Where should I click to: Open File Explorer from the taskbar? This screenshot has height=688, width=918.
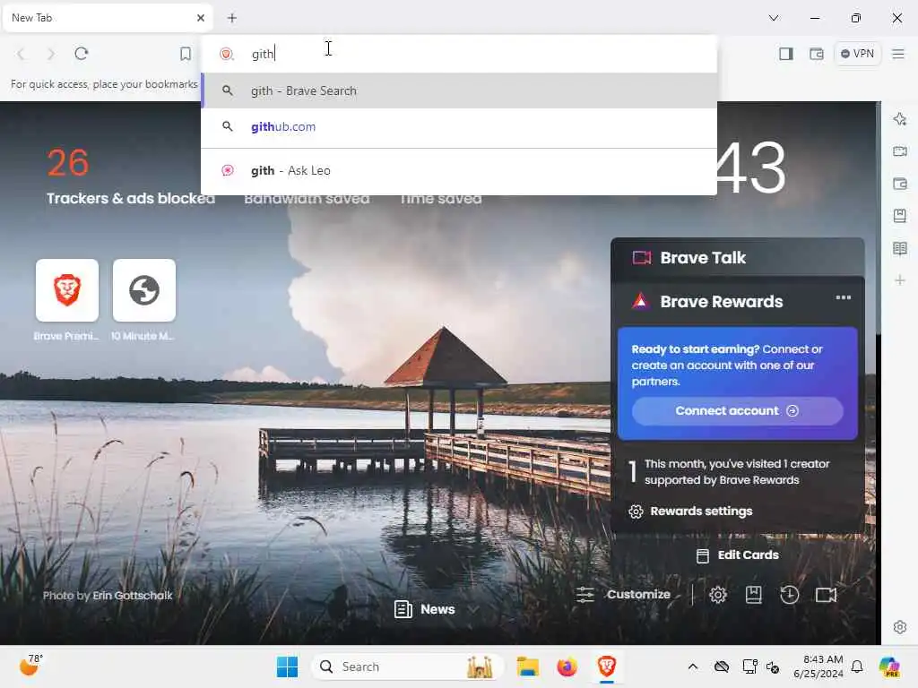pos(527,666)
